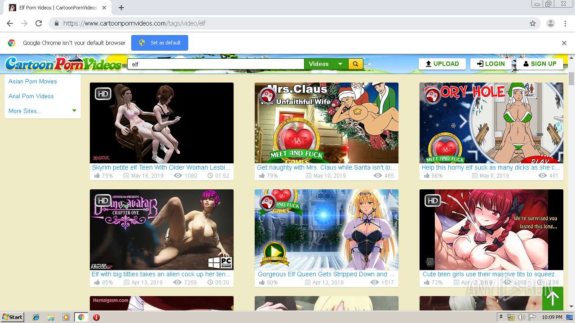This screenshot has width=575, height=323.
Task: Dismiss the default browser notification bar
Action: point(564,43)
